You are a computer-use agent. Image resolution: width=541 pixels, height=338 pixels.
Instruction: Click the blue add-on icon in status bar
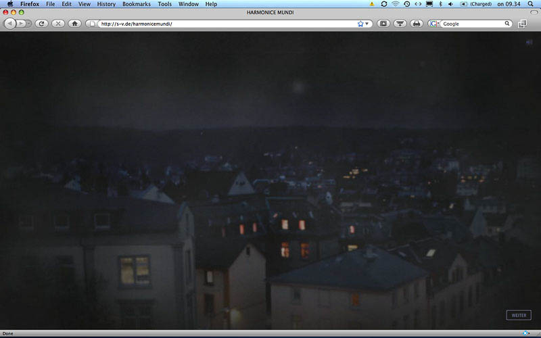point(526,333)
